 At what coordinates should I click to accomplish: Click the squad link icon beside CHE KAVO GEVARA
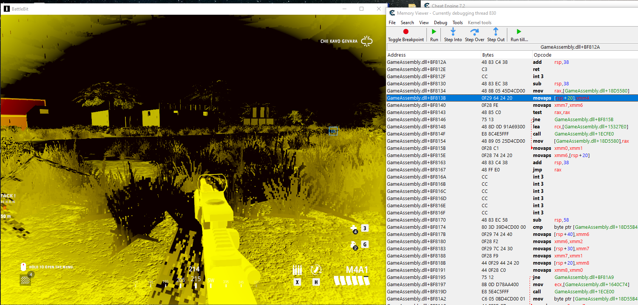click(367, 41)
